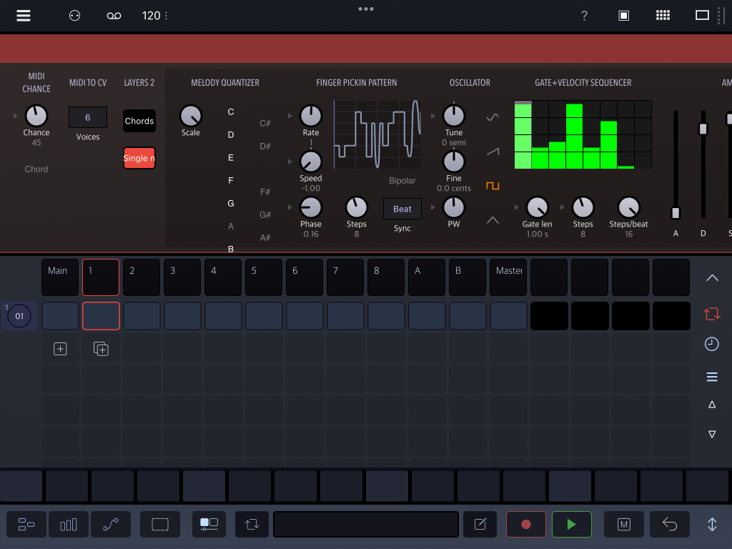732x549 pixels.
Task: Expand the Tune knob modulation arrow
Action: [x=432, y=116]
